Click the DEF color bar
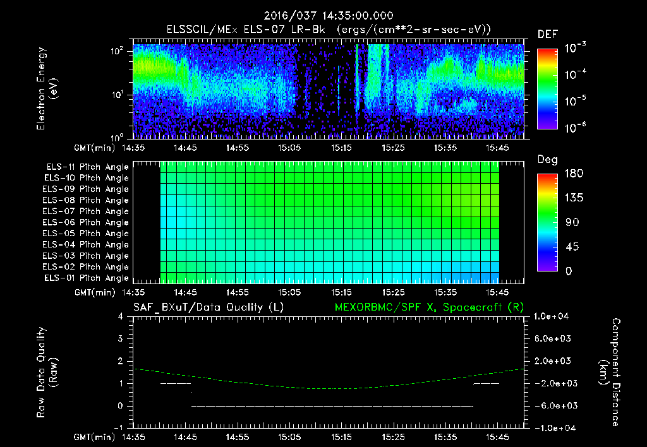 click(x=547, y=88)
